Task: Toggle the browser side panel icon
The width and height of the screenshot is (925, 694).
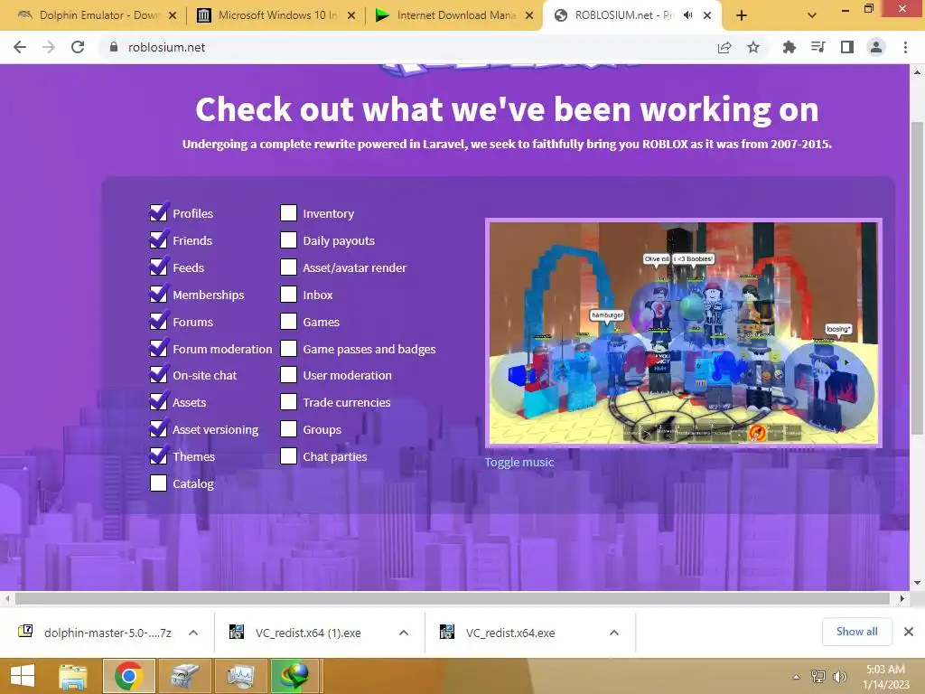Action: pyautogui.click(x=847, y=47)
